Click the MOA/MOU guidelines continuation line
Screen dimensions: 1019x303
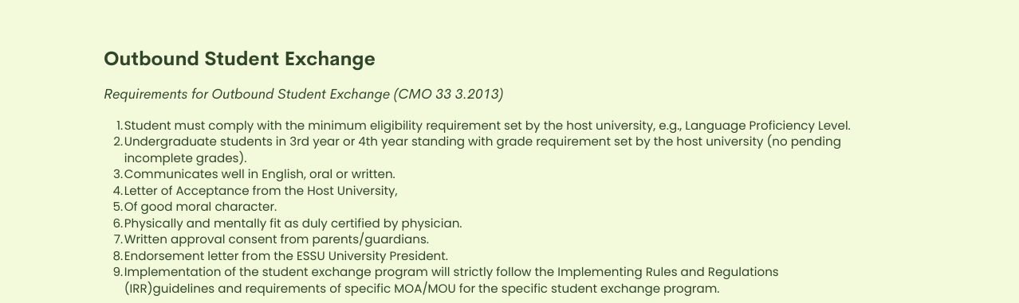click(422, 289)
